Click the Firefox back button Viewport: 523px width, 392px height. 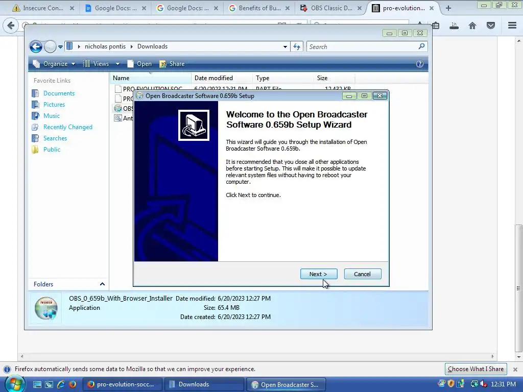(11, 26)
